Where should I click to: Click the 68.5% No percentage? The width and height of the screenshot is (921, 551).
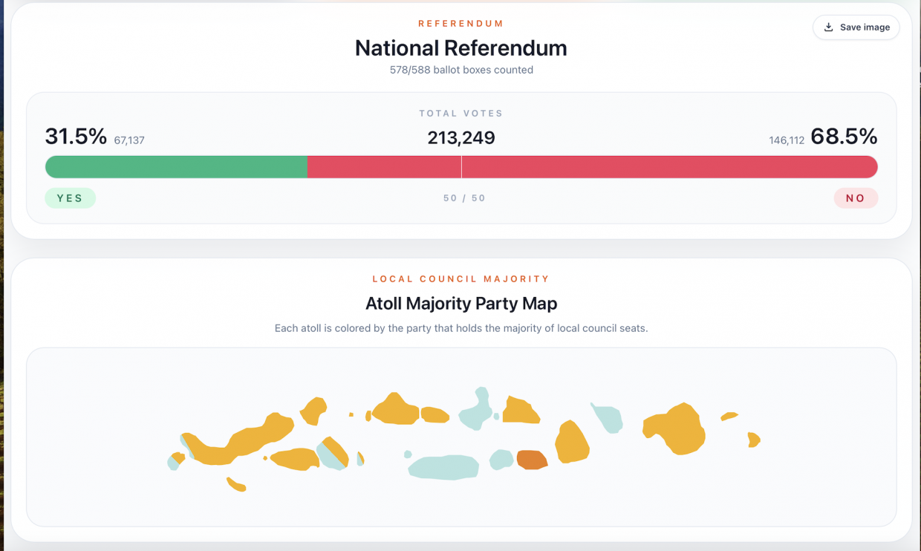click(x=844, y=137)
